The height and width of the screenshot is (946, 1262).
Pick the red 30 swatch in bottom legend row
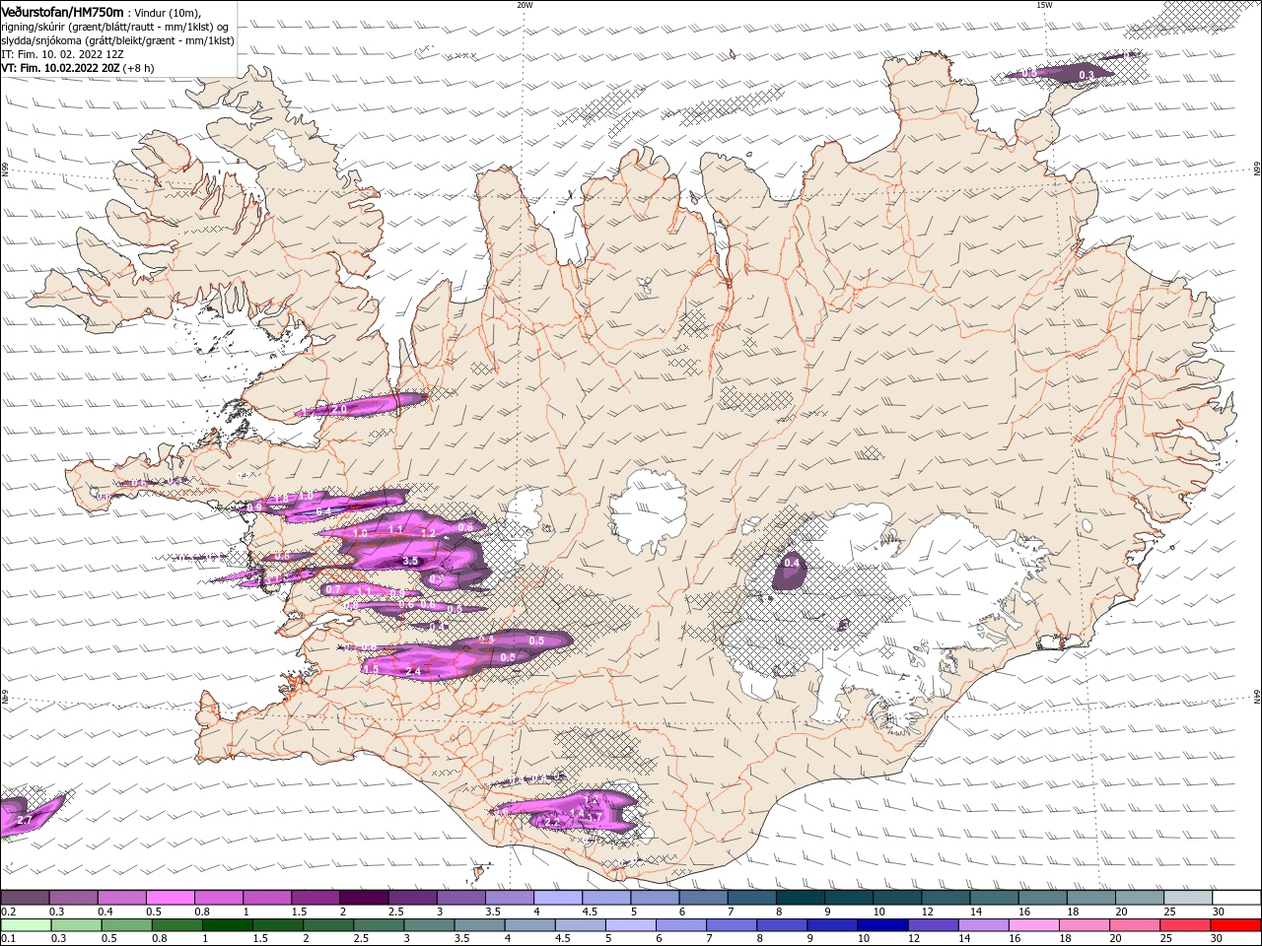1235,925
